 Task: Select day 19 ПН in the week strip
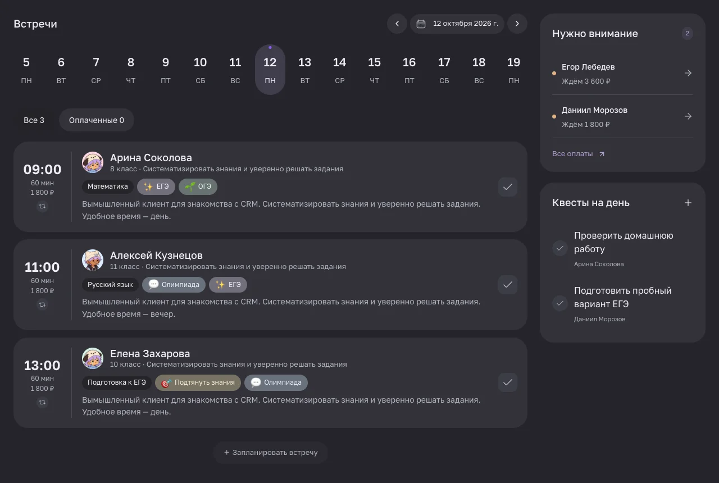click(x=514, y=70)
